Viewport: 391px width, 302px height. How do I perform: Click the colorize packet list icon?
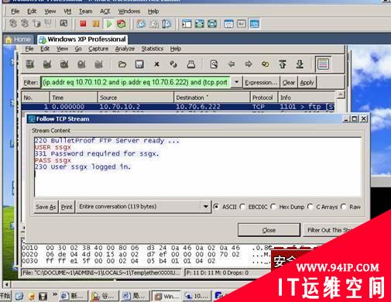point(323,64)
